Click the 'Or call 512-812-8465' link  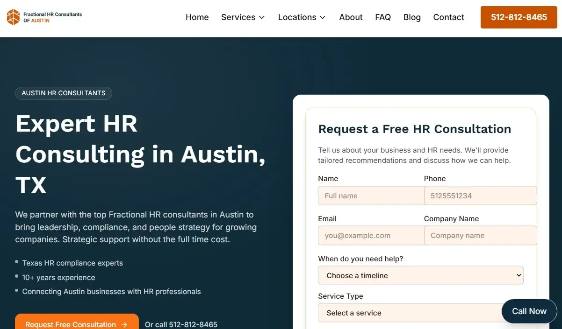(181, 324)
